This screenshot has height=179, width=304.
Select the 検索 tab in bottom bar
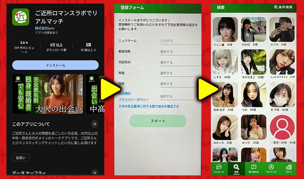coord(236,168)
